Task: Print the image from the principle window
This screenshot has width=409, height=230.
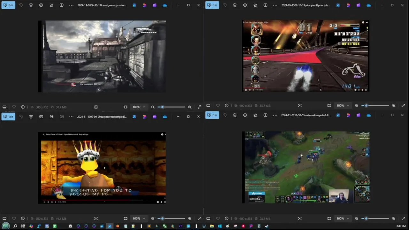Action: point(245,5)
